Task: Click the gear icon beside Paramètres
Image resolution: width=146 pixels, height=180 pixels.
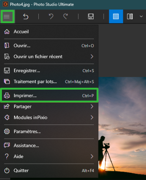Action: tap(7, 131)
